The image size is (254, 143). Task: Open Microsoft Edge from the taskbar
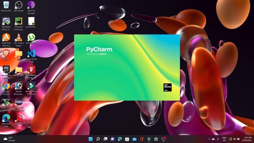coord(120,139)
